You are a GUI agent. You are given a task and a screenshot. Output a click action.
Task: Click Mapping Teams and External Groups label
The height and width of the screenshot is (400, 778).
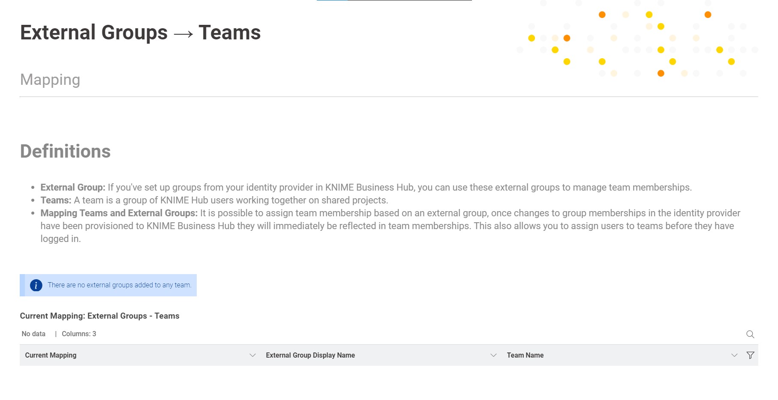pos(119,213)
